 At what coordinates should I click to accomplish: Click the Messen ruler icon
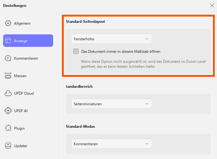(x=8, y=76)
